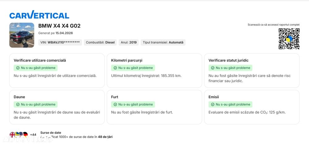Click the QR code for full report

[x=289, y=39]
